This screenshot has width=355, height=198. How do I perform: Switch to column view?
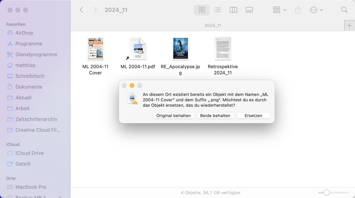click(x=233, y=10)
